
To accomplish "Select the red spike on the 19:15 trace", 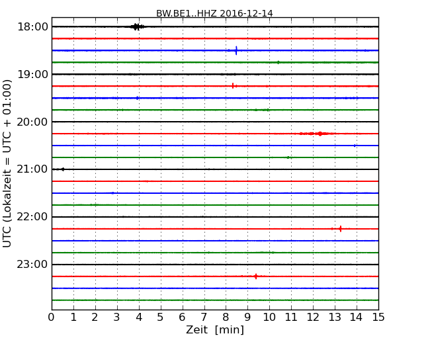I will [233, 86].
